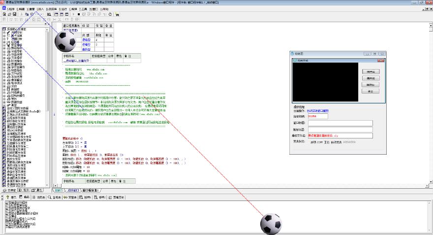
Task: Expand the 网络通信 tree node
Action: 4,93
